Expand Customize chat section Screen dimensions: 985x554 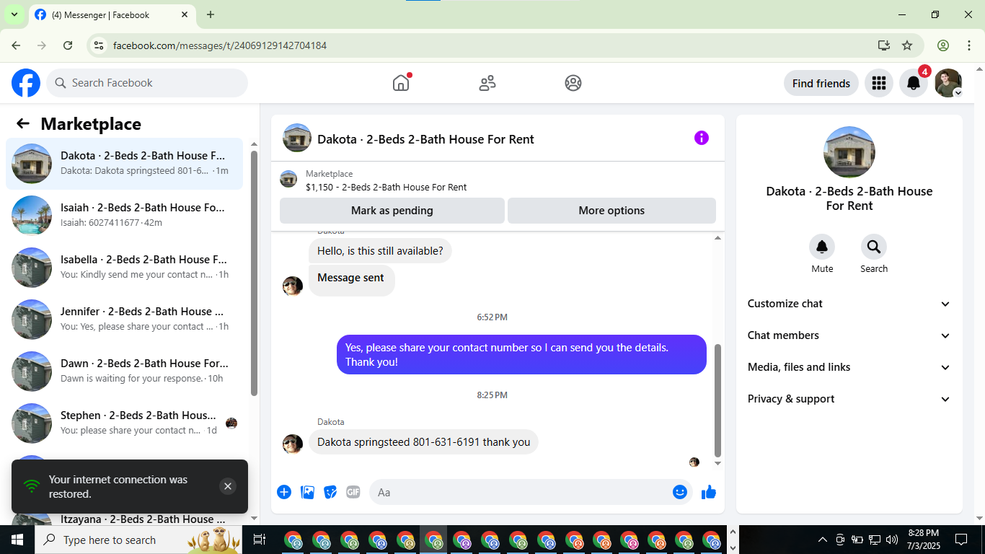click(849, 304)
